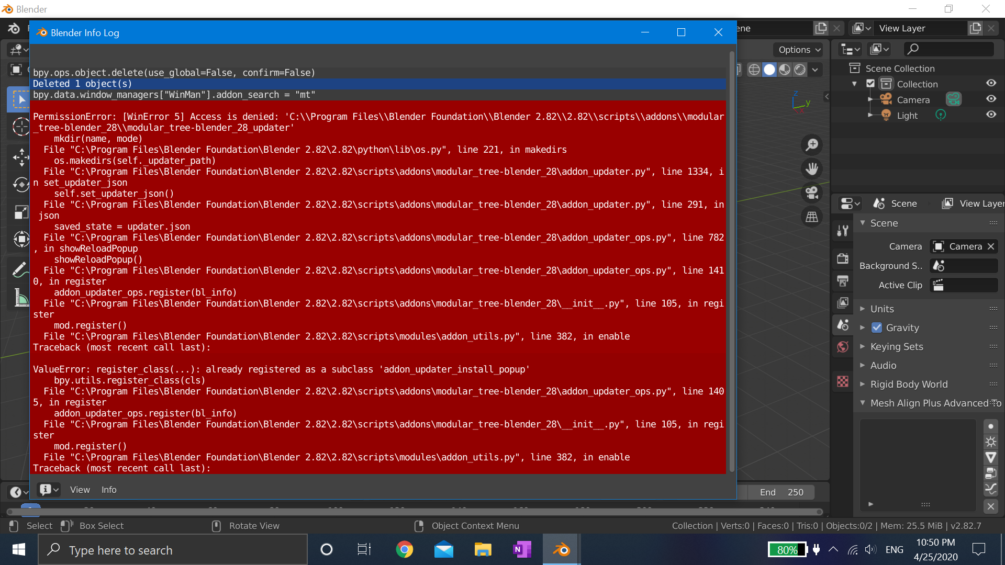Click the battery percentage in the system tray
Image resolution: width=1005 pixels, height=565 pixels.
(x=788, y=550)
